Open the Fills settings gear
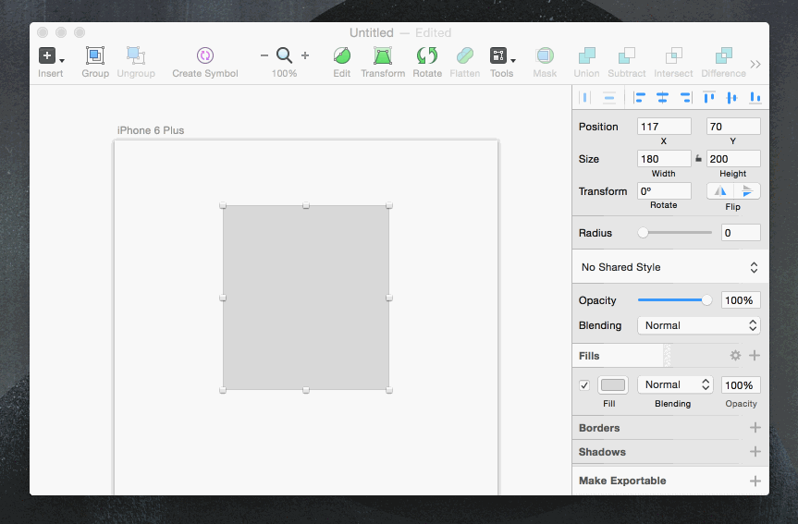The image size is (798, 524). [x=735, y=355]
